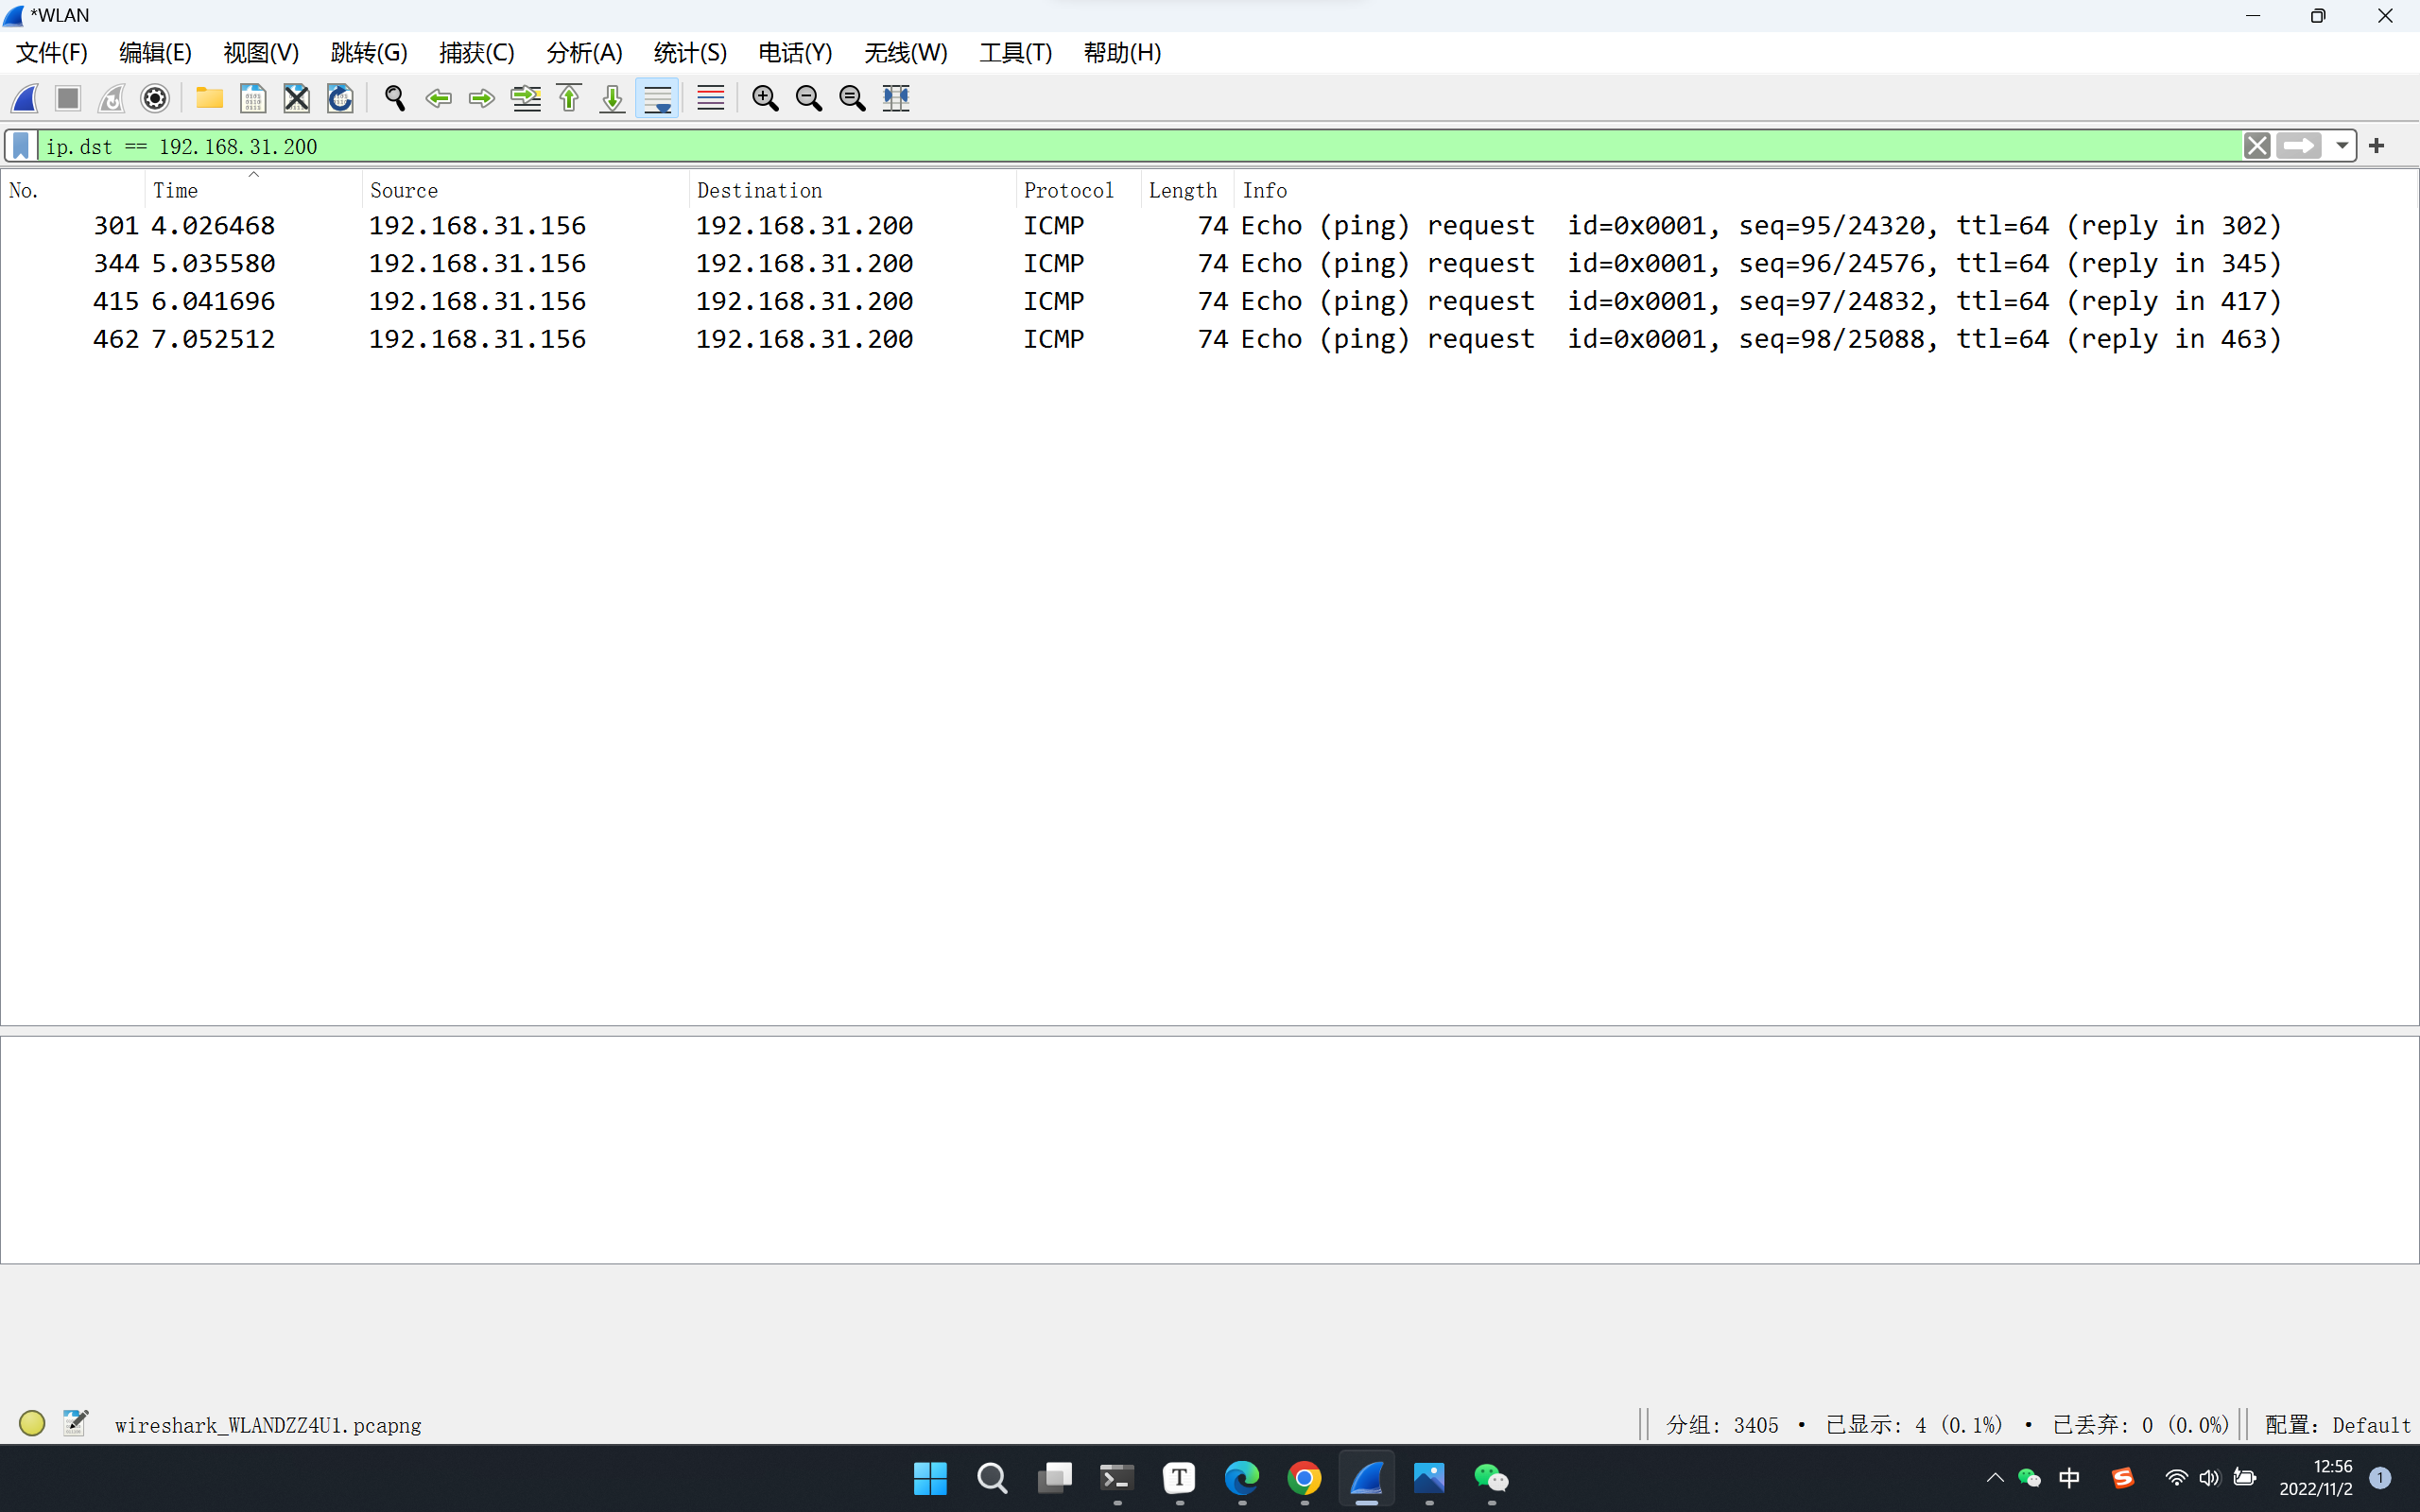Open Microsoft Edge from taskbar
The width and height of the screenshot is (2420, 1512).
point(1242,1478)
